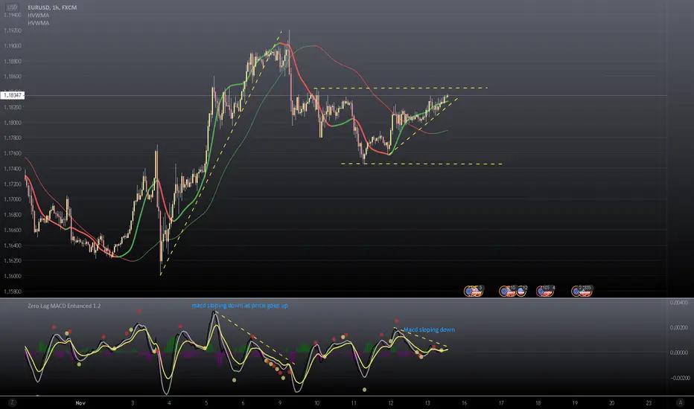
Task: Click the USD currency selector button
Action: pyautogui.click(x=13, y=7)
